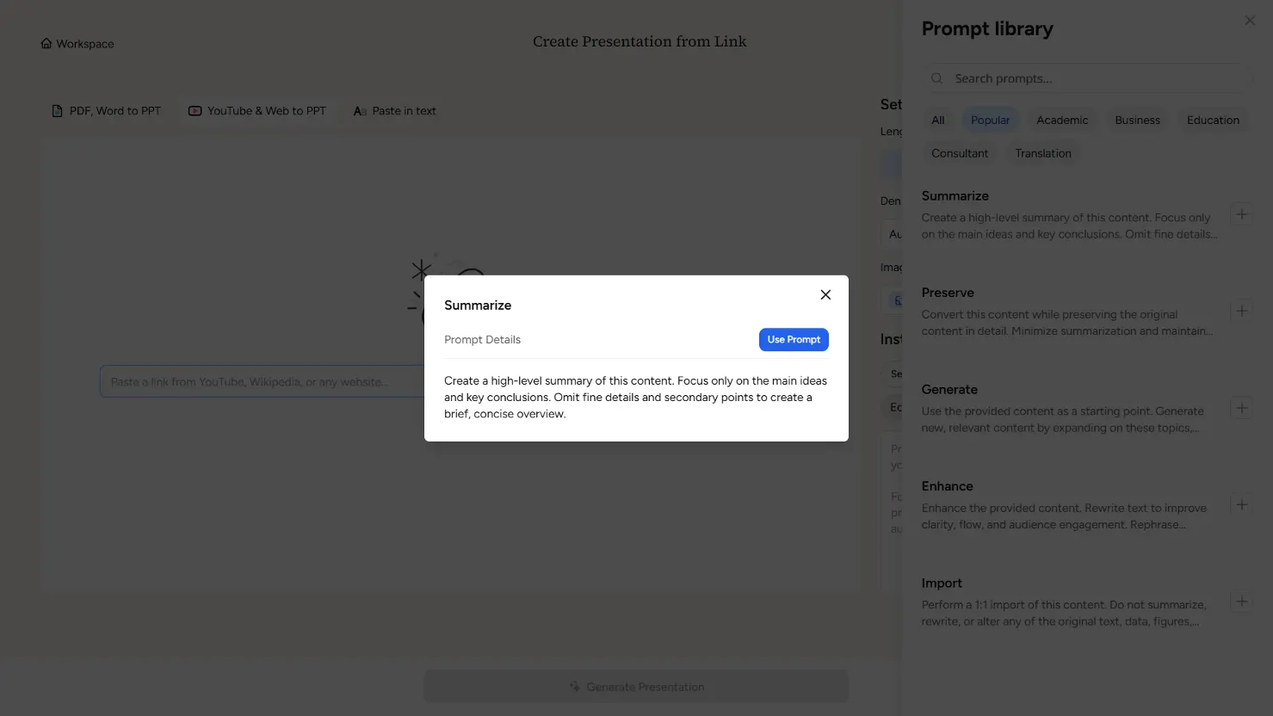Screen dimensions: 1273x716
Task: Select the All category filter
Action: 937,120
